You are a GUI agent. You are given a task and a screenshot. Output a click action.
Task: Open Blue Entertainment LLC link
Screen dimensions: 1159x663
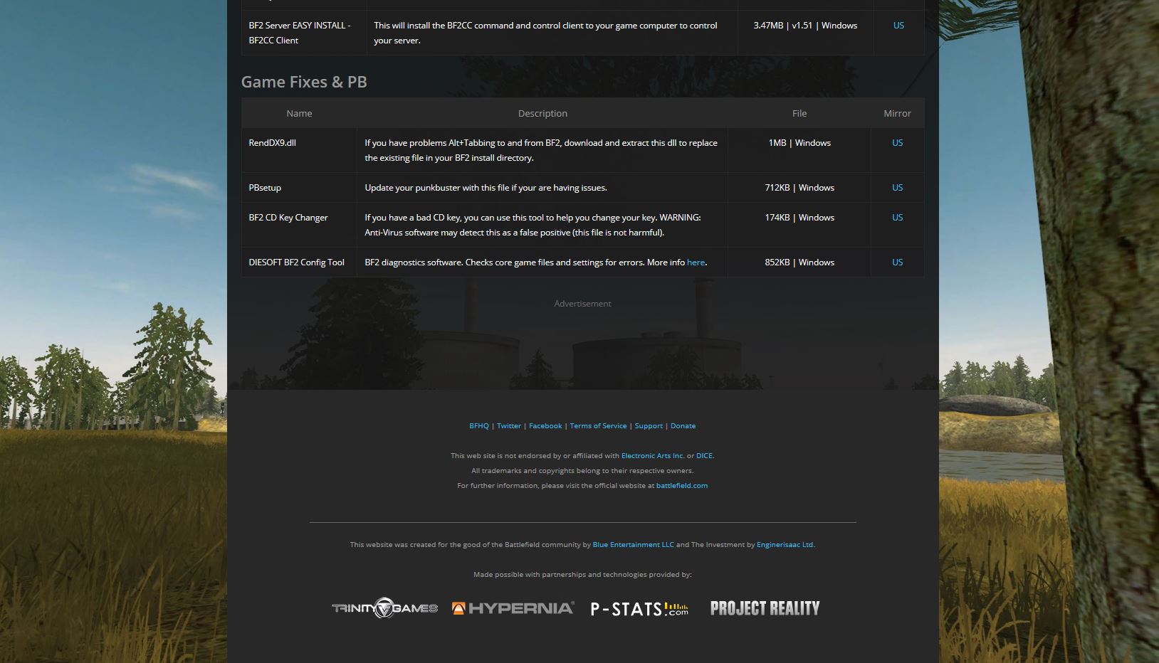[x=633, y=545]
